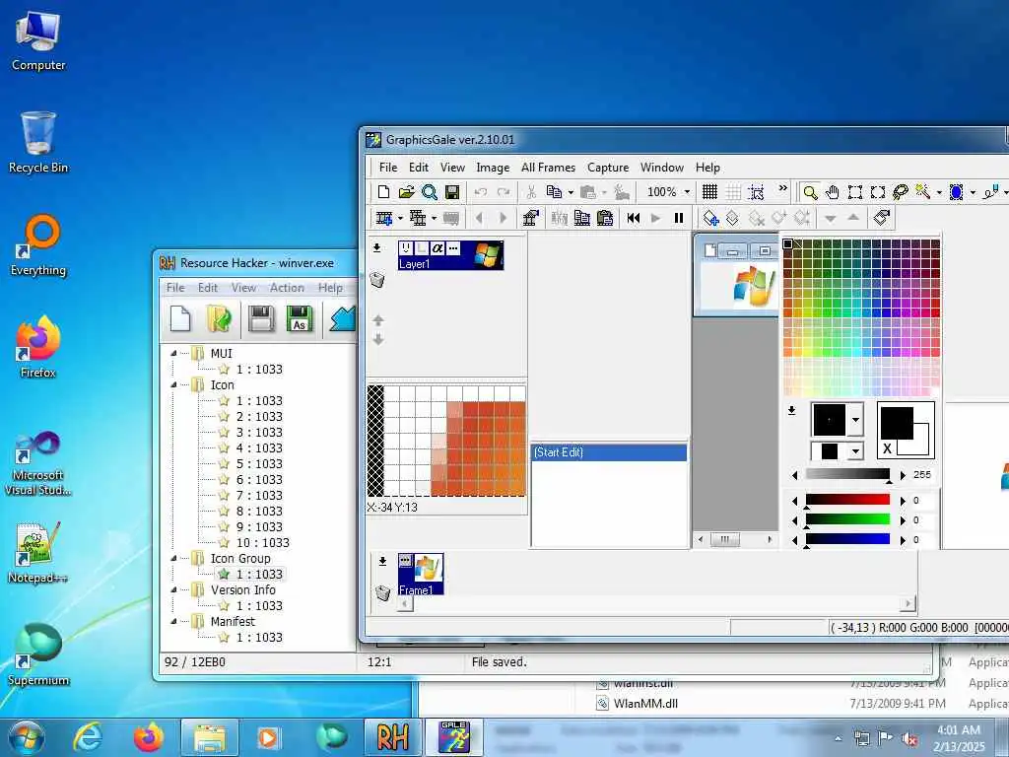The width and height of the screenshot is (1009, 757).
Task: Toggle the snap-to-grid selection icon
Action: pyautogui.click(x=756, y=192)
